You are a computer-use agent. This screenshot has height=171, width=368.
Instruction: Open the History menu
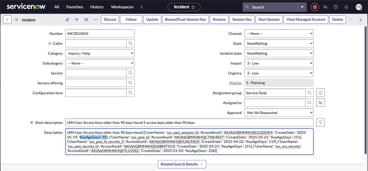pos(97,7)
